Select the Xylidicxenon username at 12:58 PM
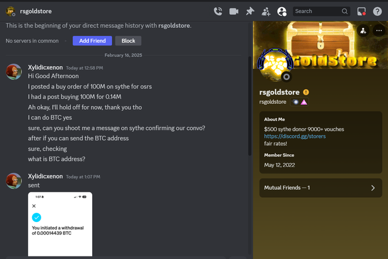Image resolution: width=388 pixels, height=259 pixels. click(45, 67)
